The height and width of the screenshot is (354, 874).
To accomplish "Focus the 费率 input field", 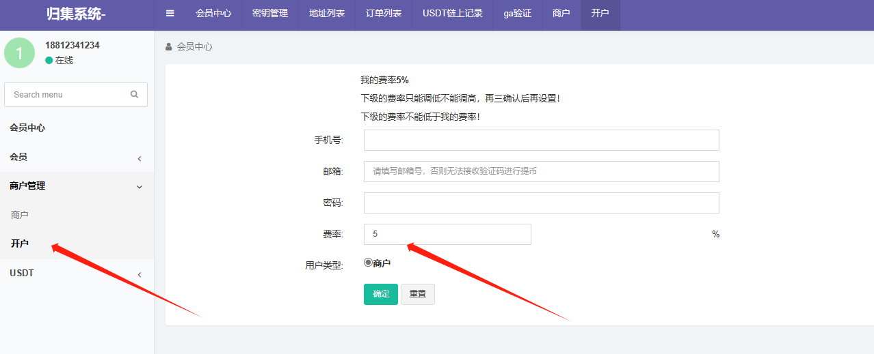I will click(447, 234).
